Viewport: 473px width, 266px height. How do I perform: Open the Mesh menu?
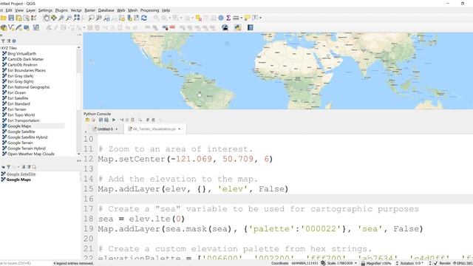click(133, 10)
